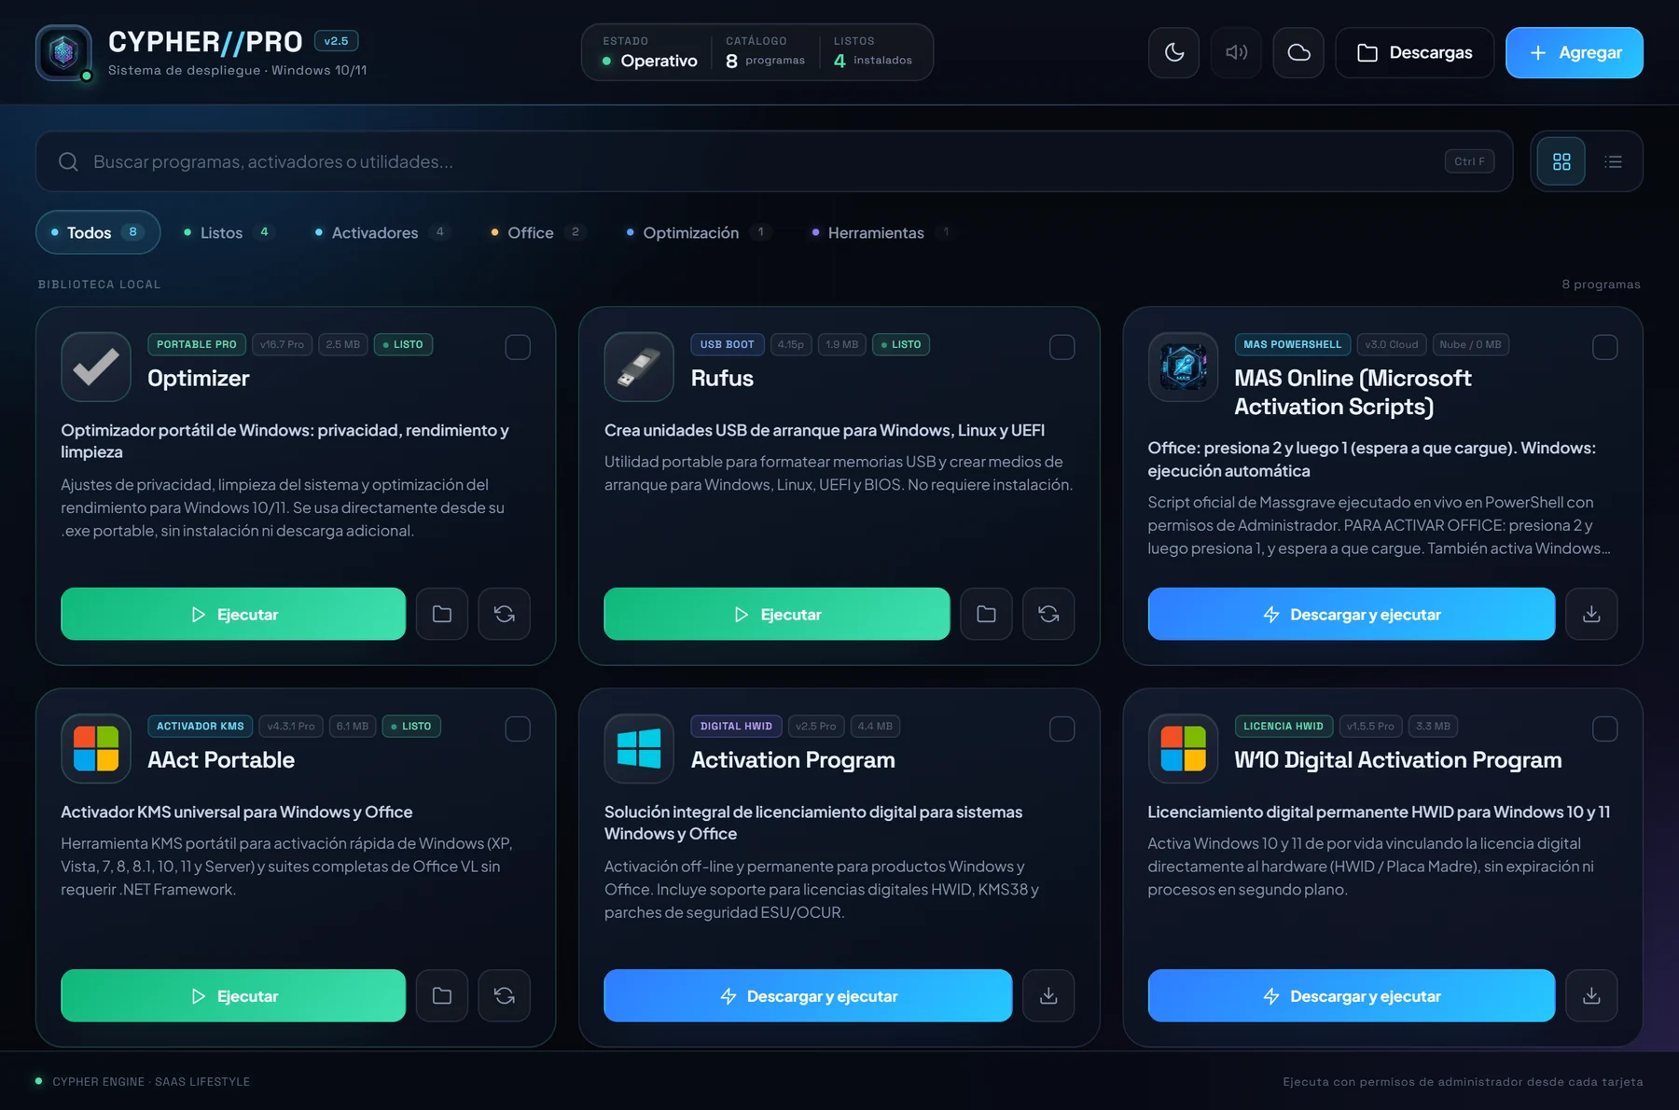Click the sound speaker icon
Image resolution: width=1679 pixels, height=1110 pixels.
coord(1236,52)
